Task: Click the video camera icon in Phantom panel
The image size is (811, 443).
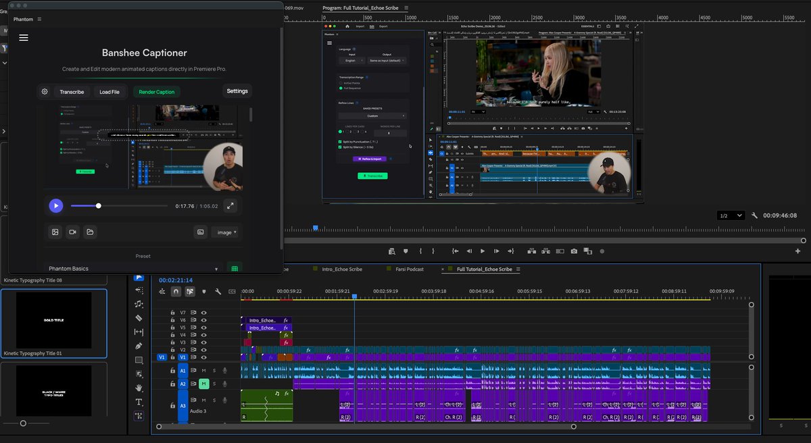Action: [x=72, y=232]
